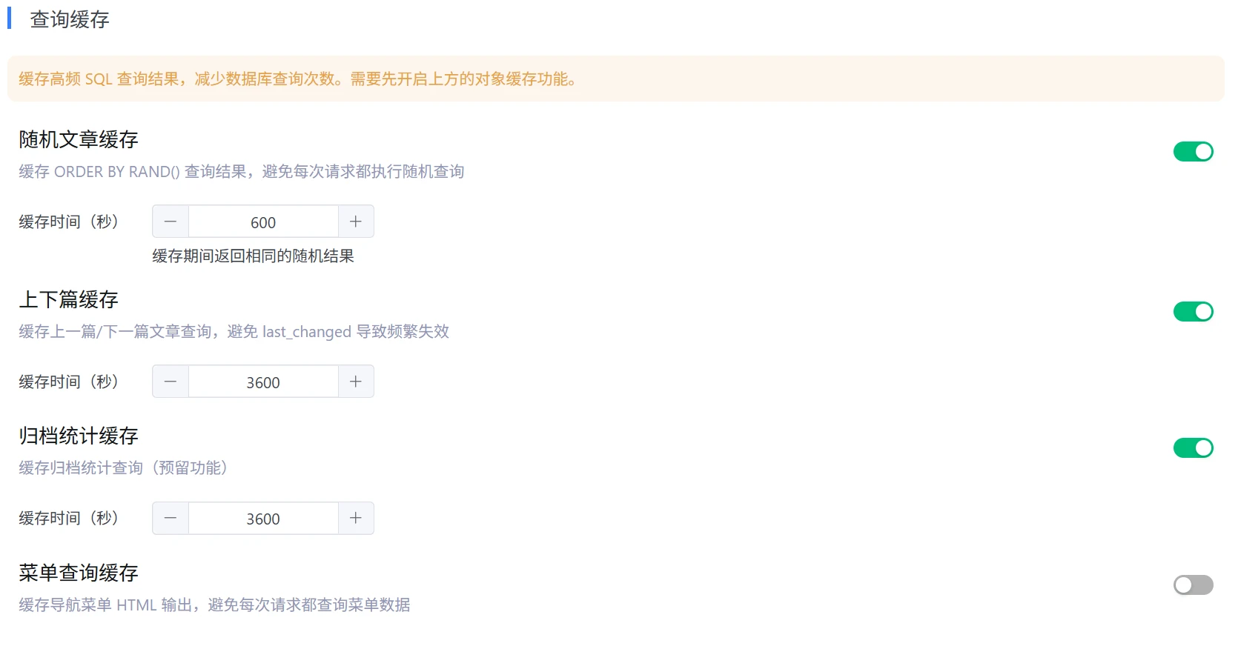1241x649 pixels.
Task: Switch off 归档统计缓存
Action: [x=1193, y=448]
